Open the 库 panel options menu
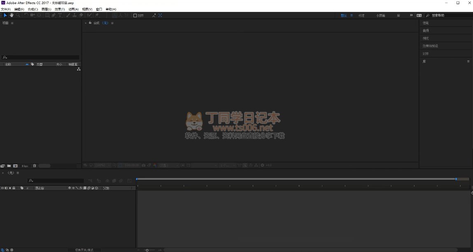The image size is (473, 252). point(468,62)
